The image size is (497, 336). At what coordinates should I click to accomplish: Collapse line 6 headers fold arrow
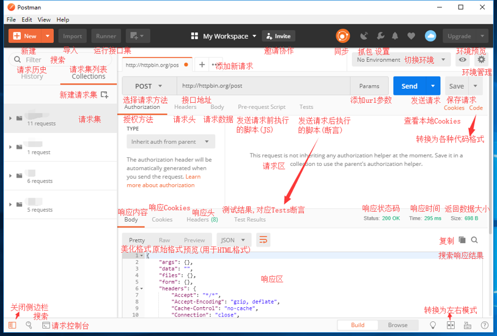[x=141, y=288]
